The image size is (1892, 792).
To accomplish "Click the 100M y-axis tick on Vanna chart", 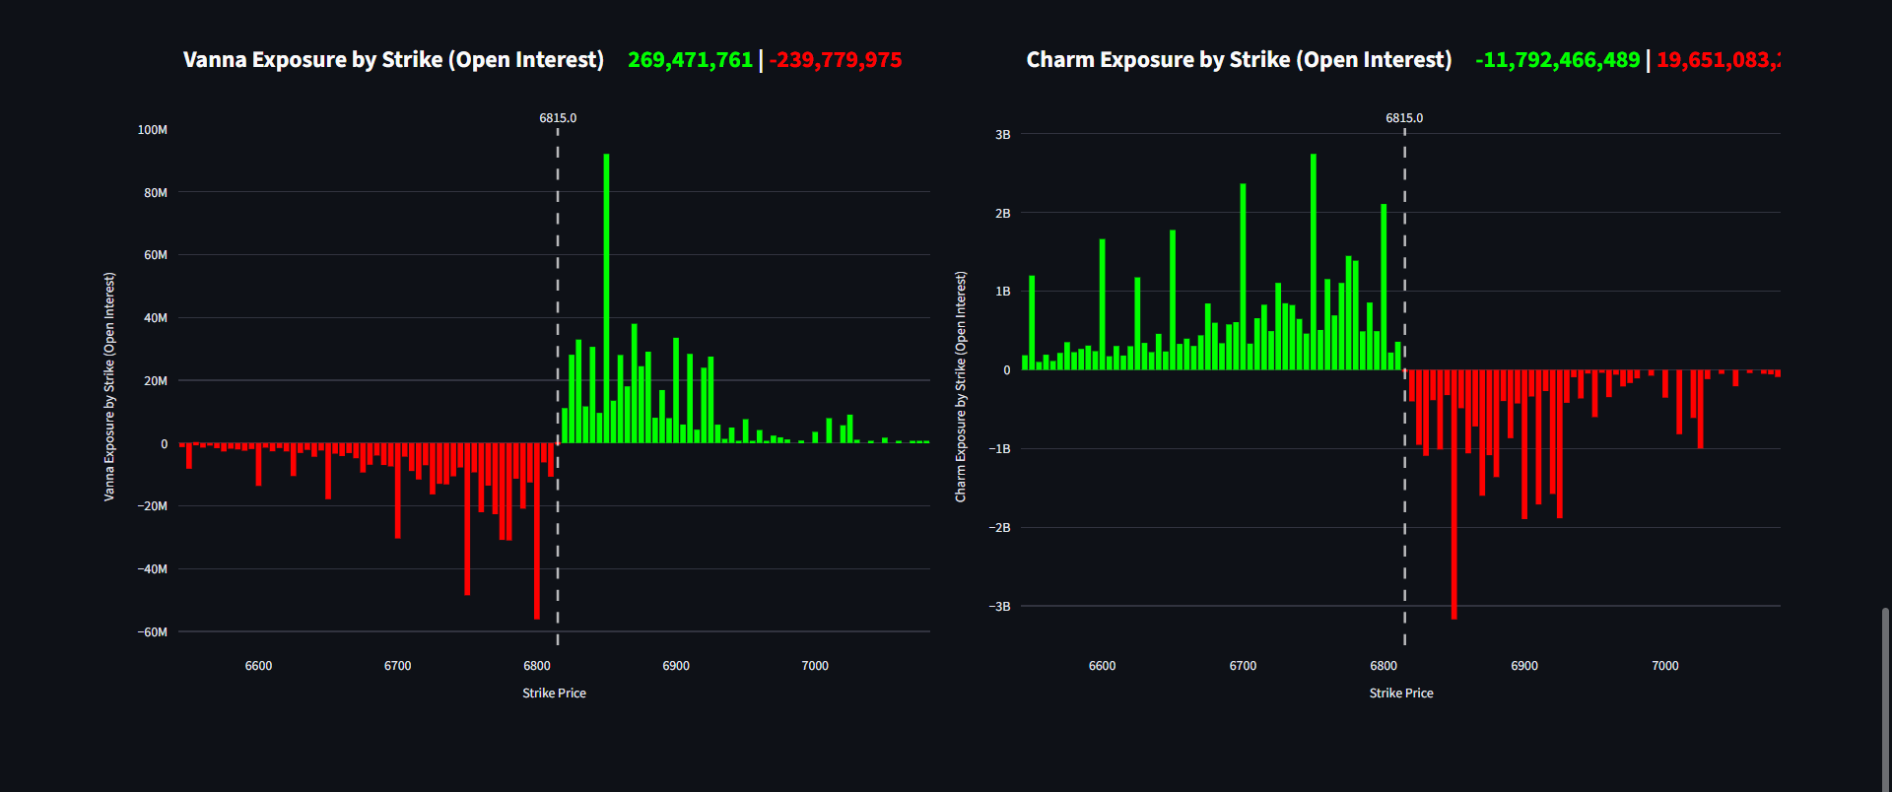I will (153, 130).
